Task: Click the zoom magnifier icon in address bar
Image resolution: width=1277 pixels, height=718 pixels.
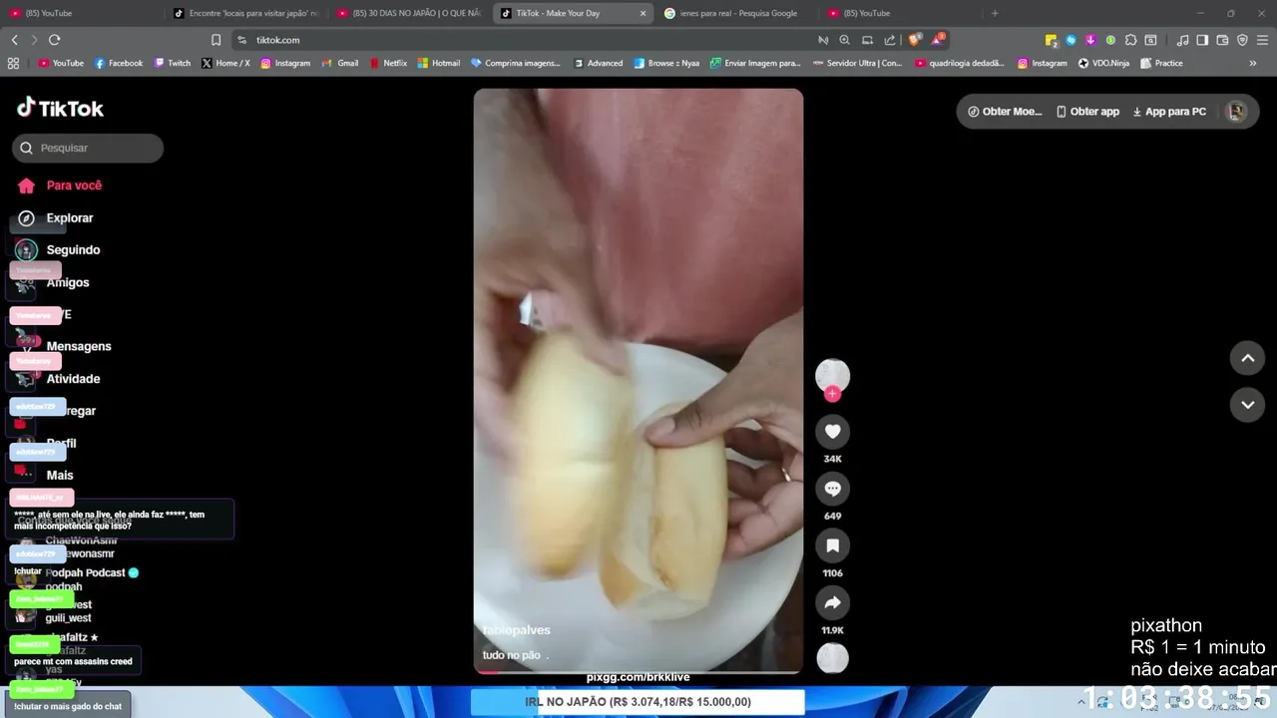Action: 844,40
